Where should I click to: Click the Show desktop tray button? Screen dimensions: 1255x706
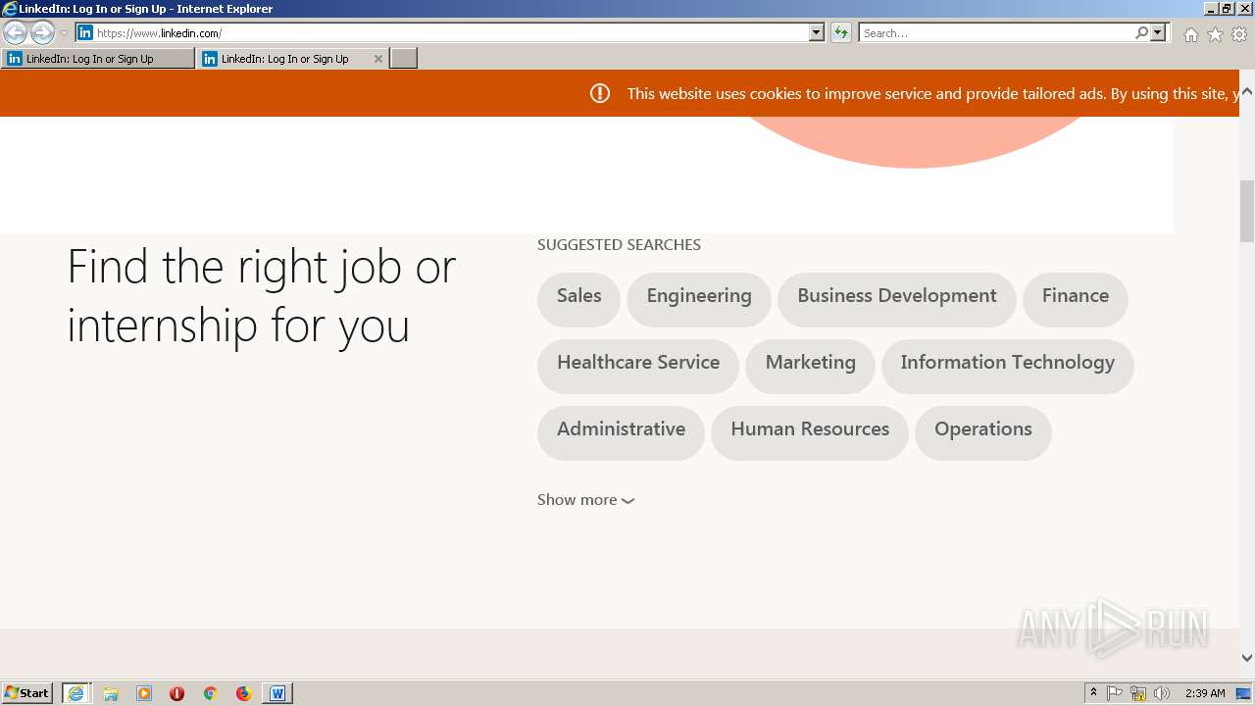1244,693
